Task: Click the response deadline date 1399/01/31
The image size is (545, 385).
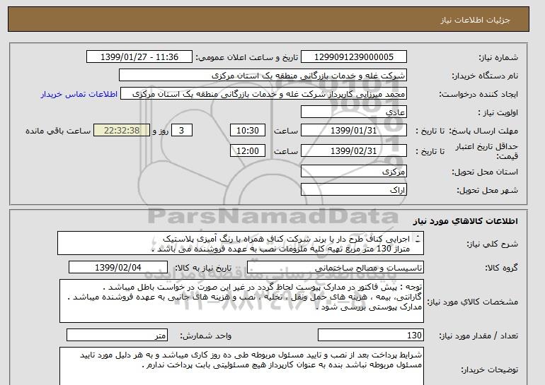Action: point(354,131)
